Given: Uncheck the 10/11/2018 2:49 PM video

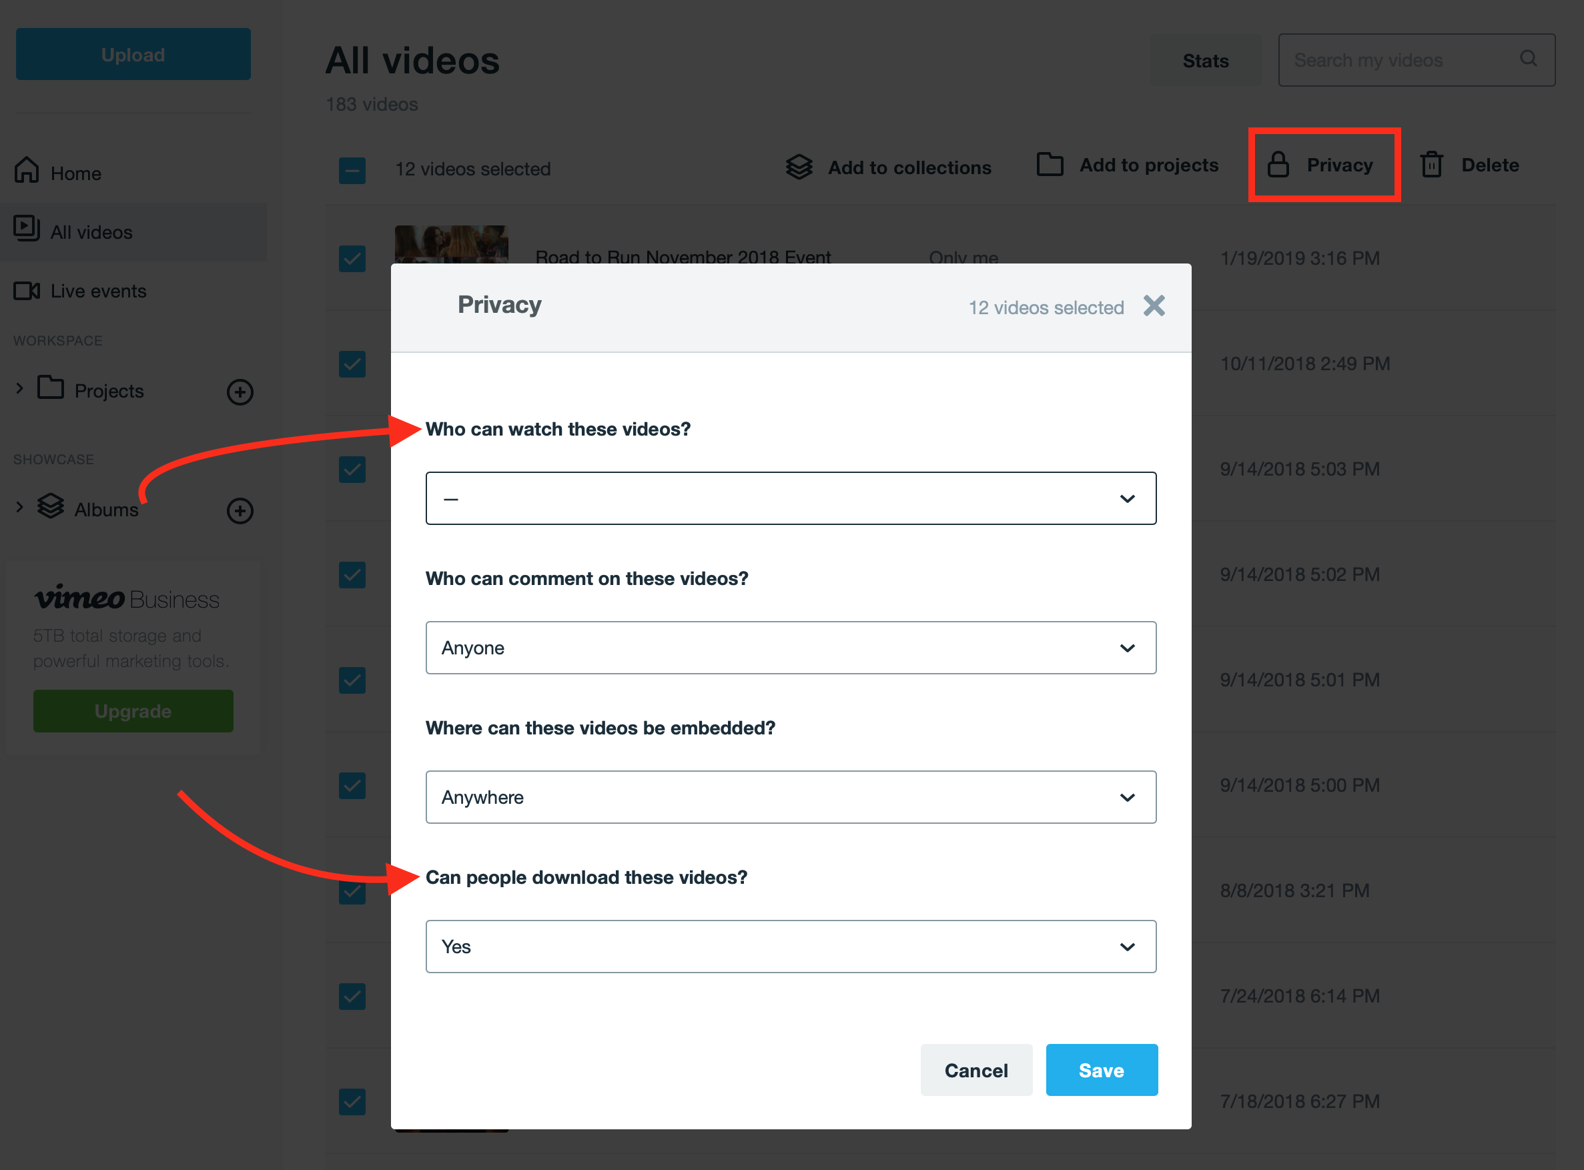Looking at the screenshot, I should click(352, 364).
